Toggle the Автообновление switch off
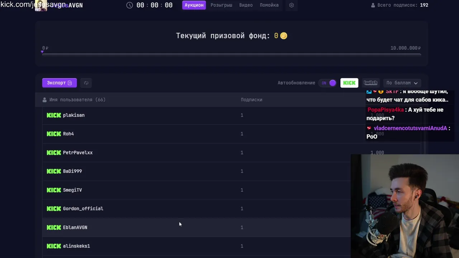This screenshot has height=258, width=459. 328,83
